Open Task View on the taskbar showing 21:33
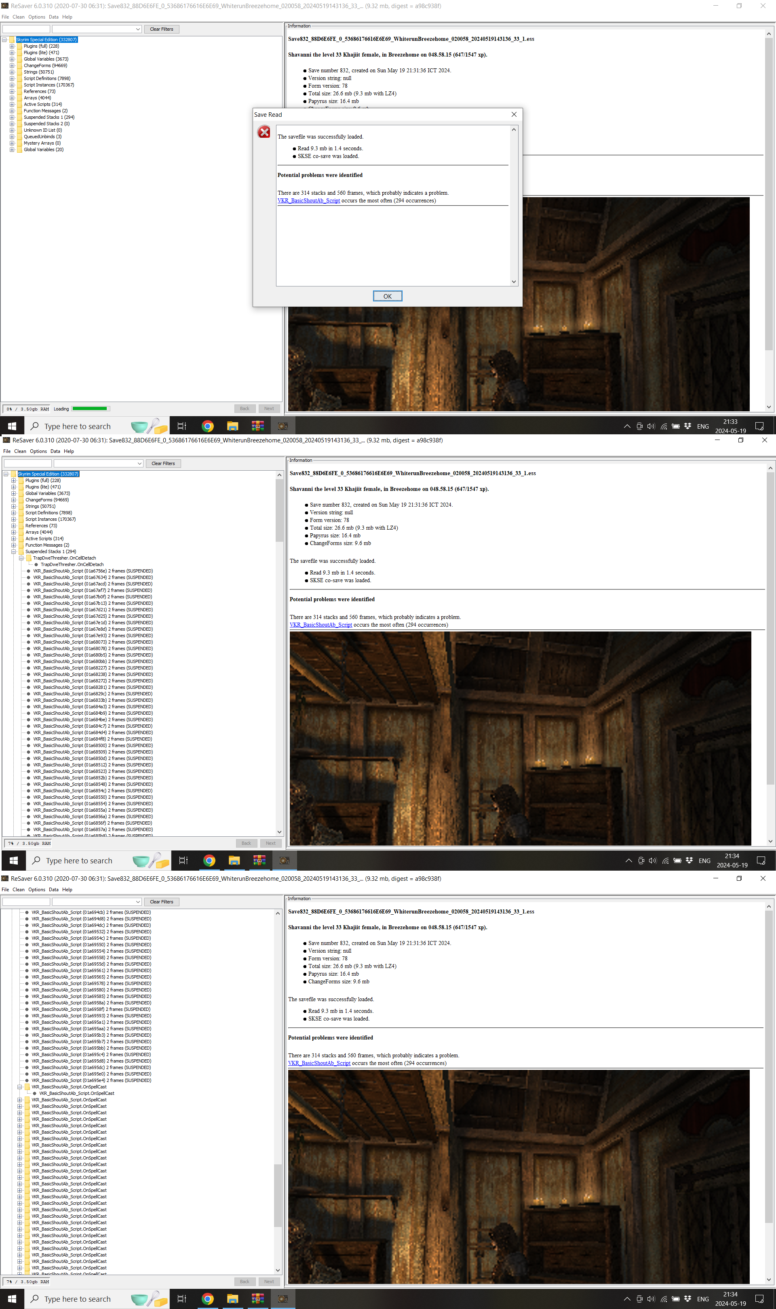Screen dimensions: 776x1309 pos(182,426)
